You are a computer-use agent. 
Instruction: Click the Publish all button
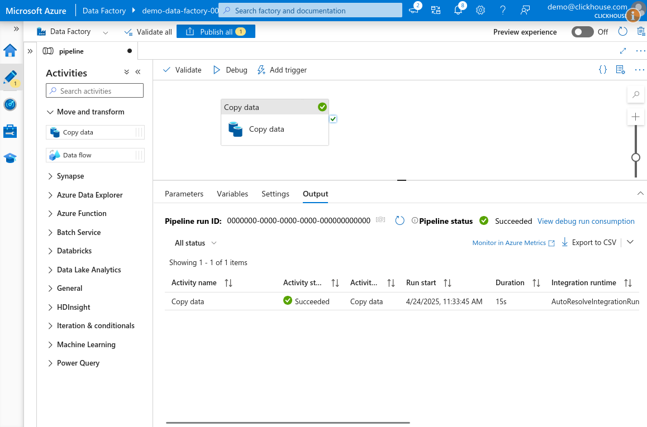(216, 32)
